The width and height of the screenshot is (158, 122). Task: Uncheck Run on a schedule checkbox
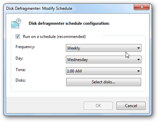point(18,37)
